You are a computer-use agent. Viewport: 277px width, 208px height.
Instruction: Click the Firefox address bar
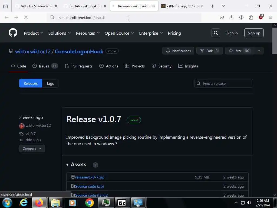tap(124, 18)
